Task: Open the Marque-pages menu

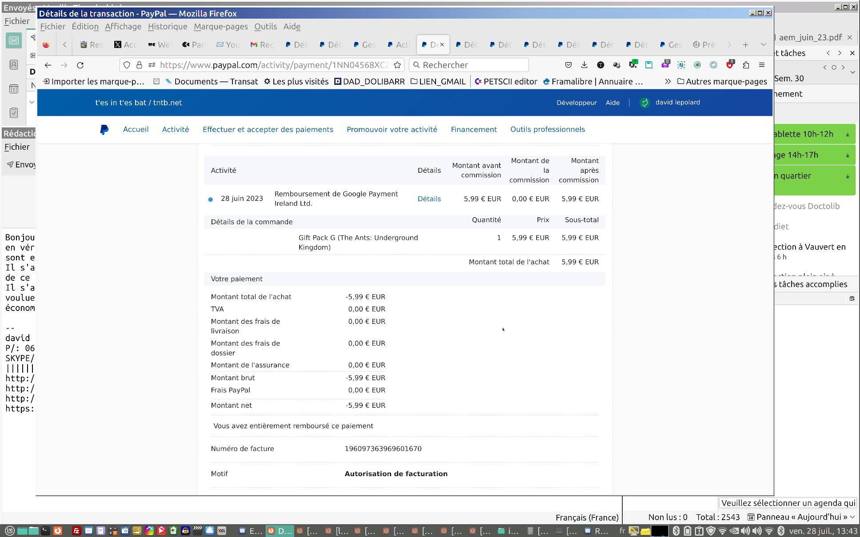Action: click(x=220, y=27)
